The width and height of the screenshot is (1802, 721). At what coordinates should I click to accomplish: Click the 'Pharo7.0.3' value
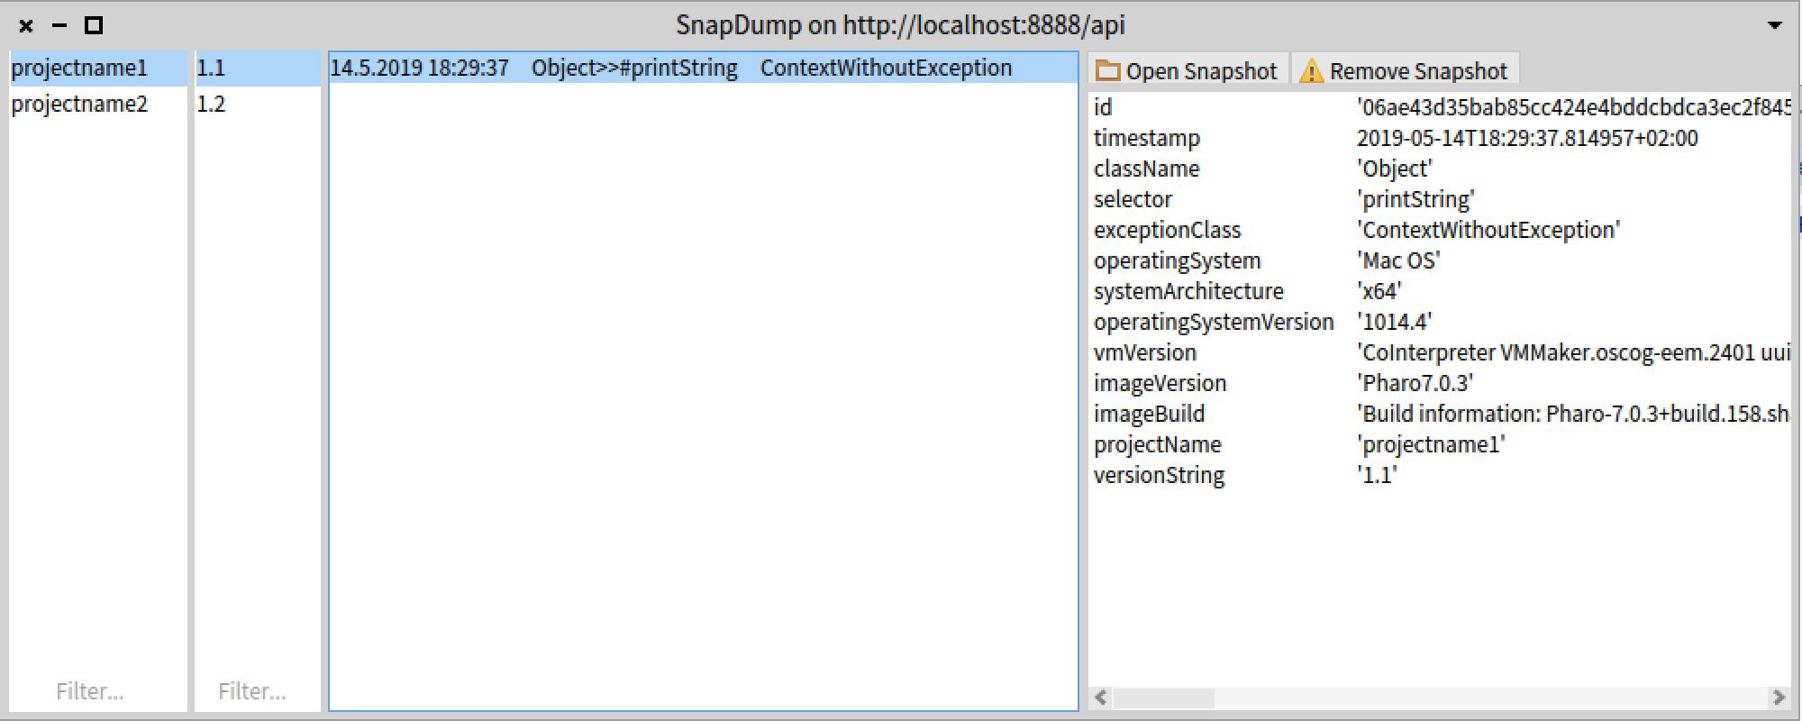tap(1415, 383)
